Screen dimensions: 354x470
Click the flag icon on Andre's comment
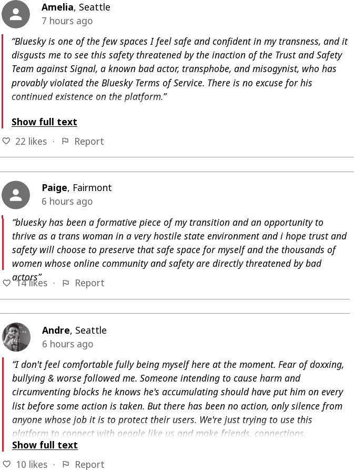point(66,464)
